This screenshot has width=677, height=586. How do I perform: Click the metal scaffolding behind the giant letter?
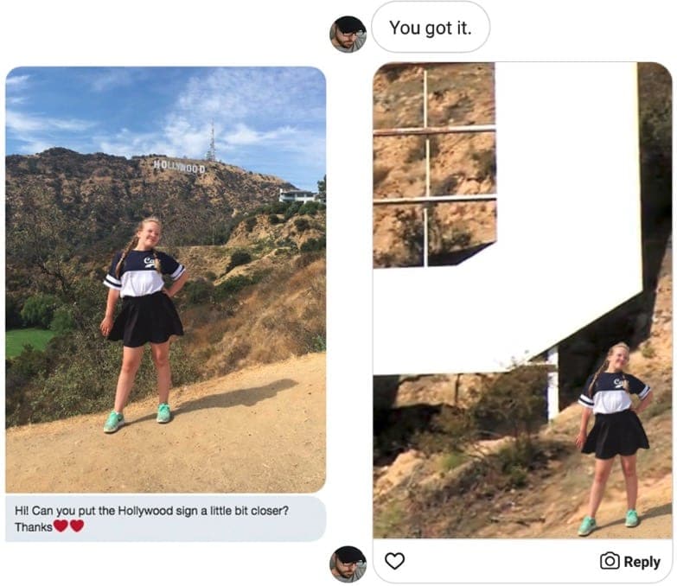(x=434, y=166)
